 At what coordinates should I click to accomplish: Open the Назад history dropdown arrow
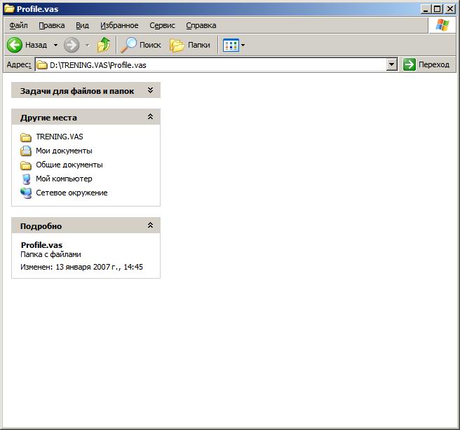coord(55,45)
